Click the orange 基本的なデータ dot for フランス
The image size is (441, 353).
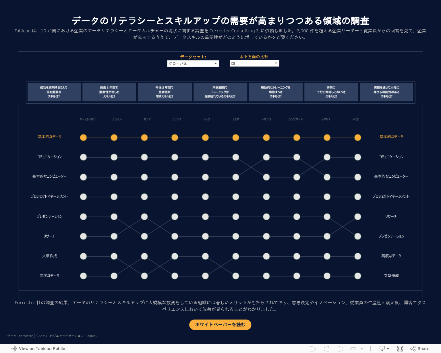click(175, 138)
